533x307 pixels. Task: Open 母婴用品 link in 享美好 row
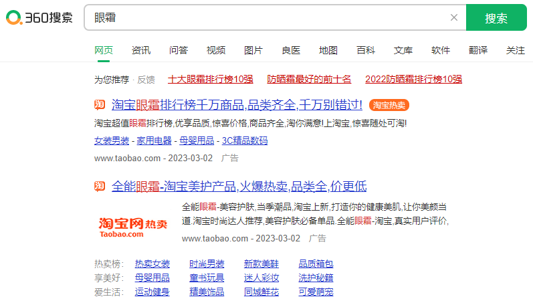click(152, 278)
